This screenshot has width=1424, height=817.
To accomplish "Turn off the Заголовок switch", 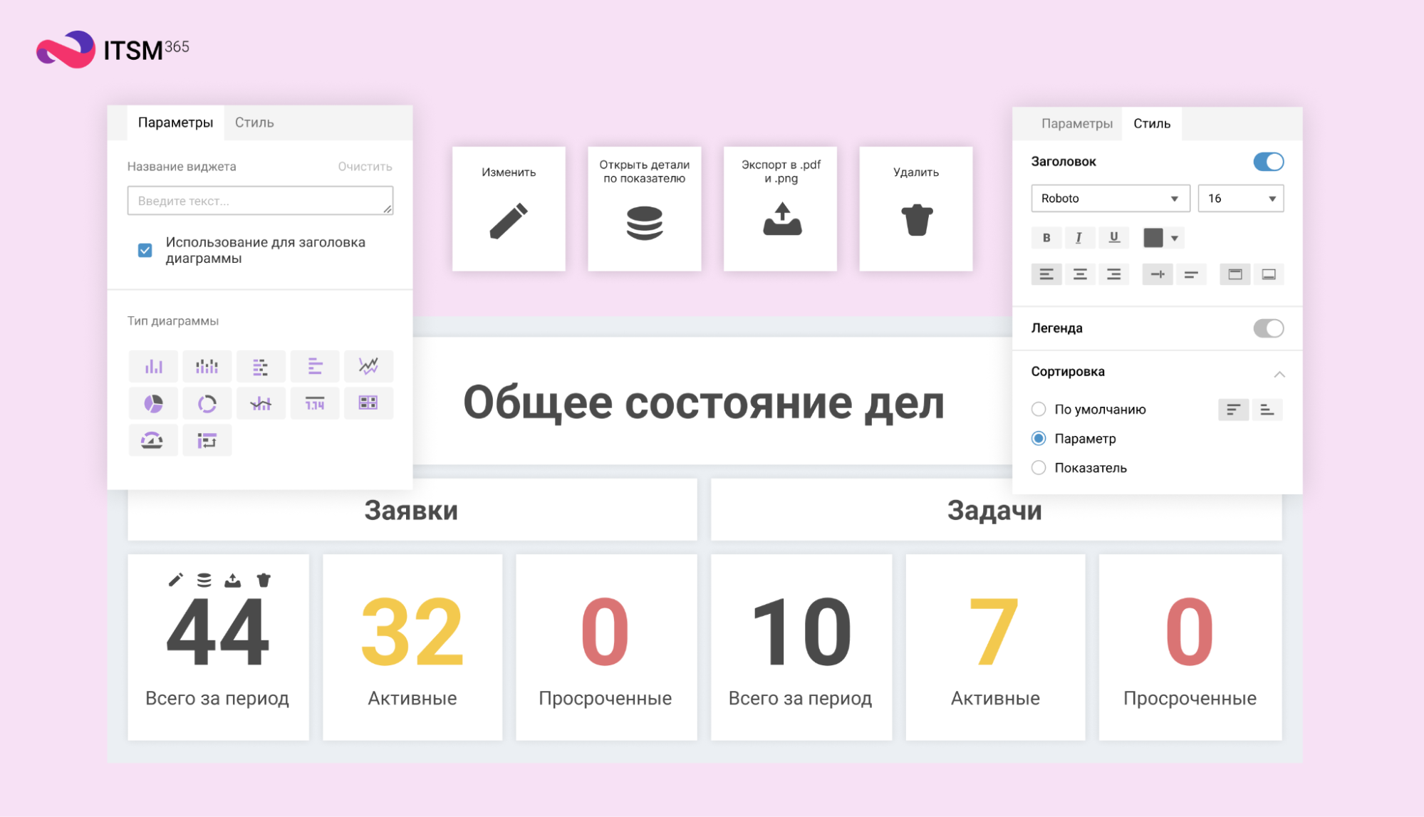I will click(1268, 162).
